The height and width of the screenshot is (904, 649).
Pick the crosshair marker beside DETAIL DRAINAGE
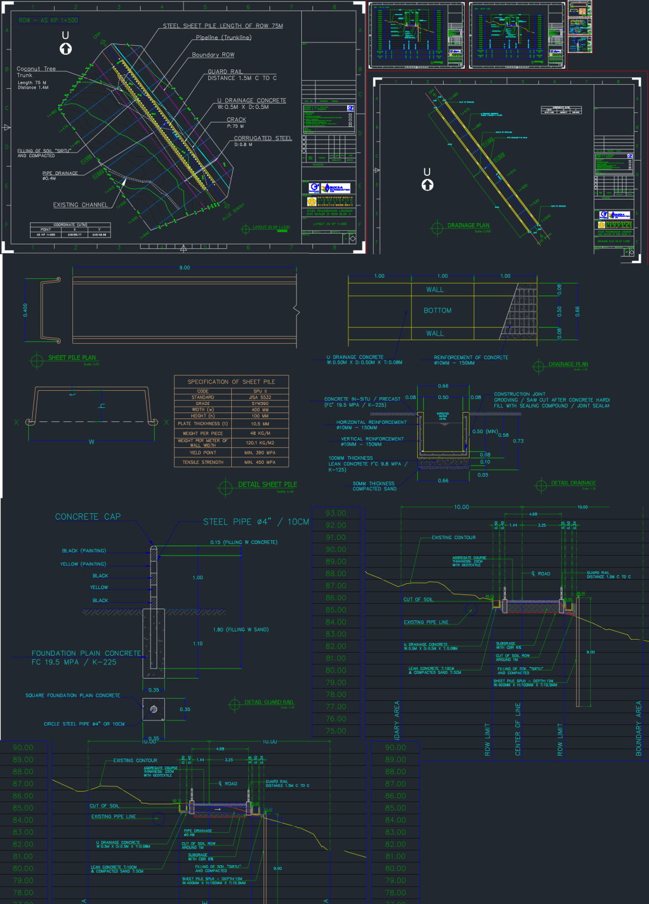541,485
